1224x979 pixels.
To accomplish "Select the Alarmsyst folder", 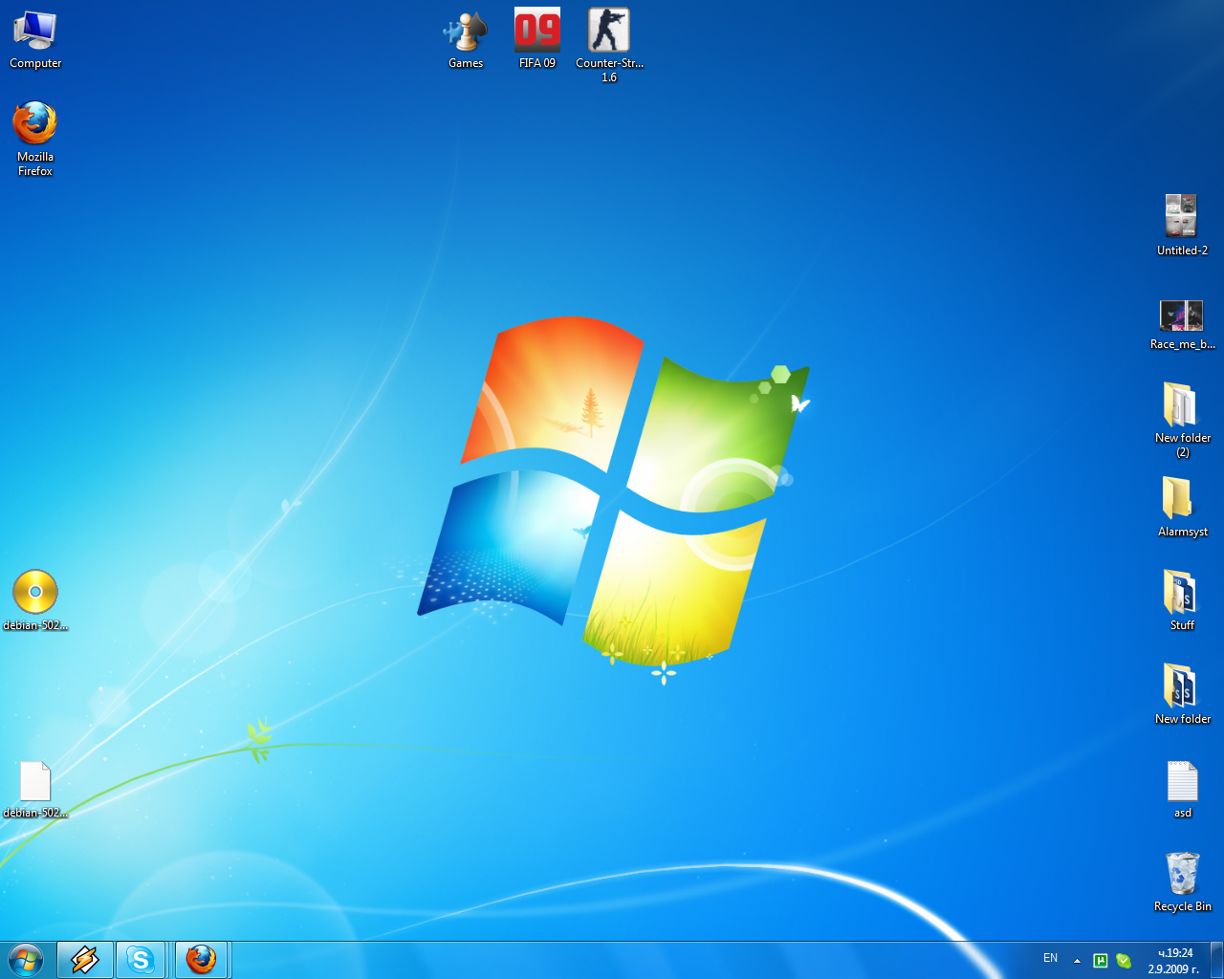I will (x=1183, y=507).
